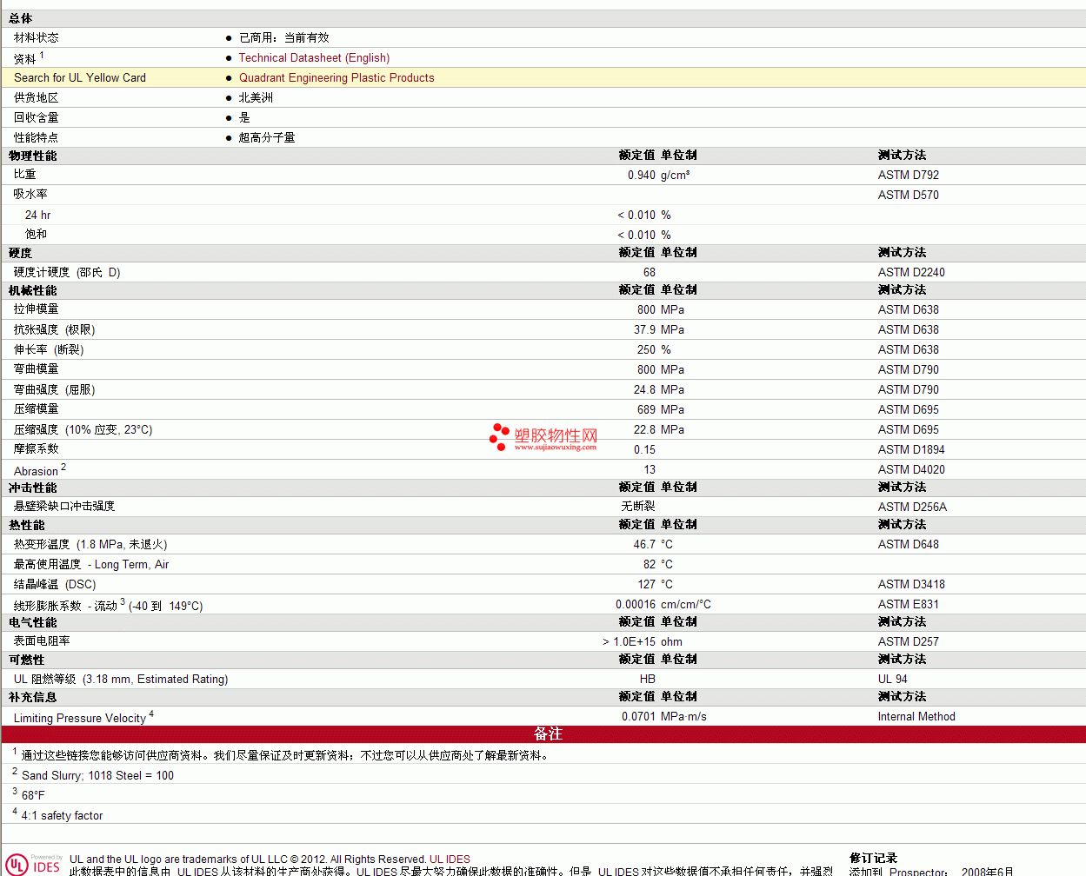The width and height of the screenshot is (1086, 876).
Task: Click peak crystallization value 127
Action: click(x=646, y=584)
